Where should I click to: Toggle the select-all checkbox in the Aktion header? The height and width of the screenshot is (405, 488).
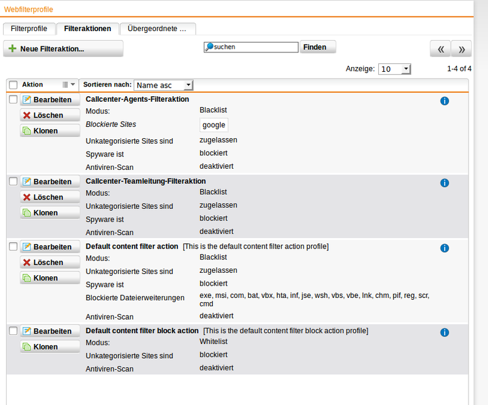click(13, 85)
